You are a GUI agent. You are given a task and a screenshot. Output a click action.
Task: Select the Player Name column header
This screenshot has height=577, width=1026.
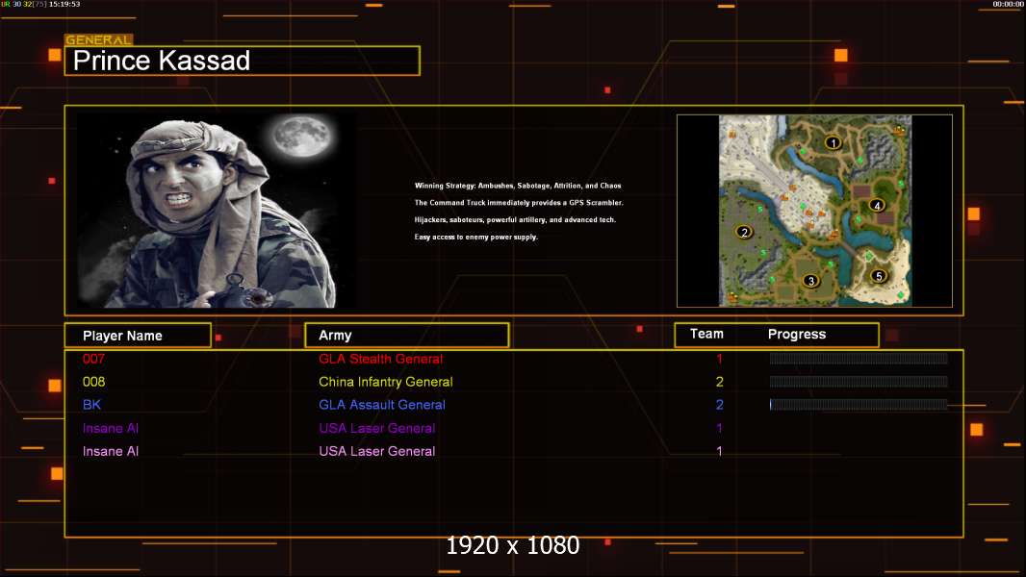pyautogui.click(x=137, y=336)
